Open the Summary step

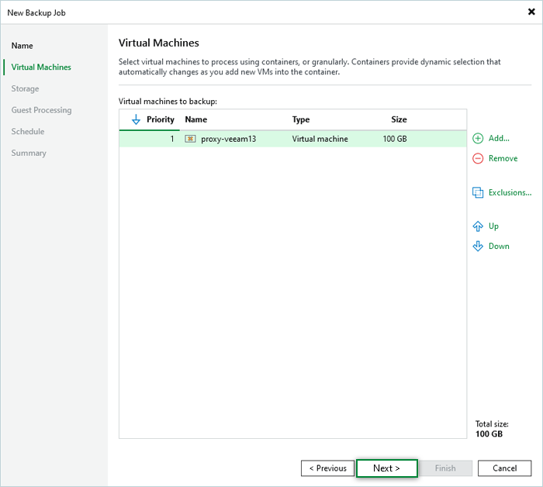(x=29, y=154)
